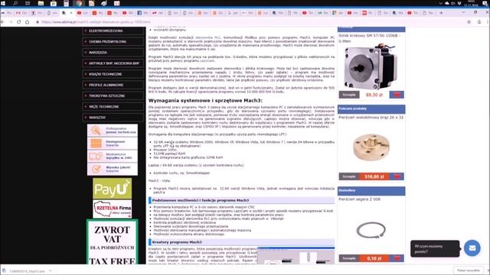
Task: Click the browser Back arrow
Action: point(3,22)
